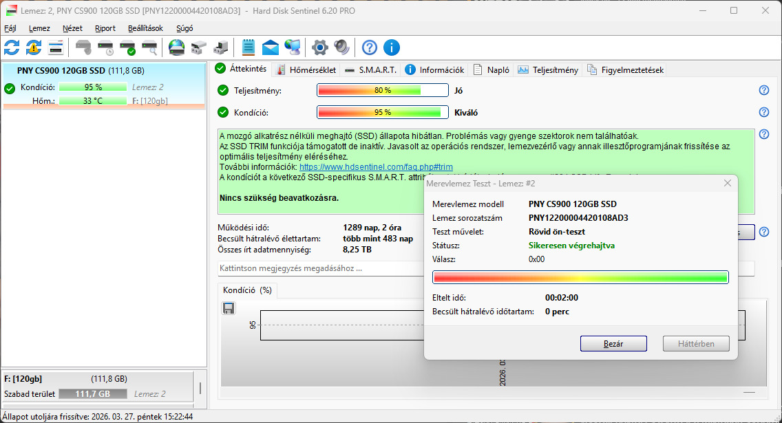Open the Riport menu
Screen dimensions: 782x423
pos(105,28)
